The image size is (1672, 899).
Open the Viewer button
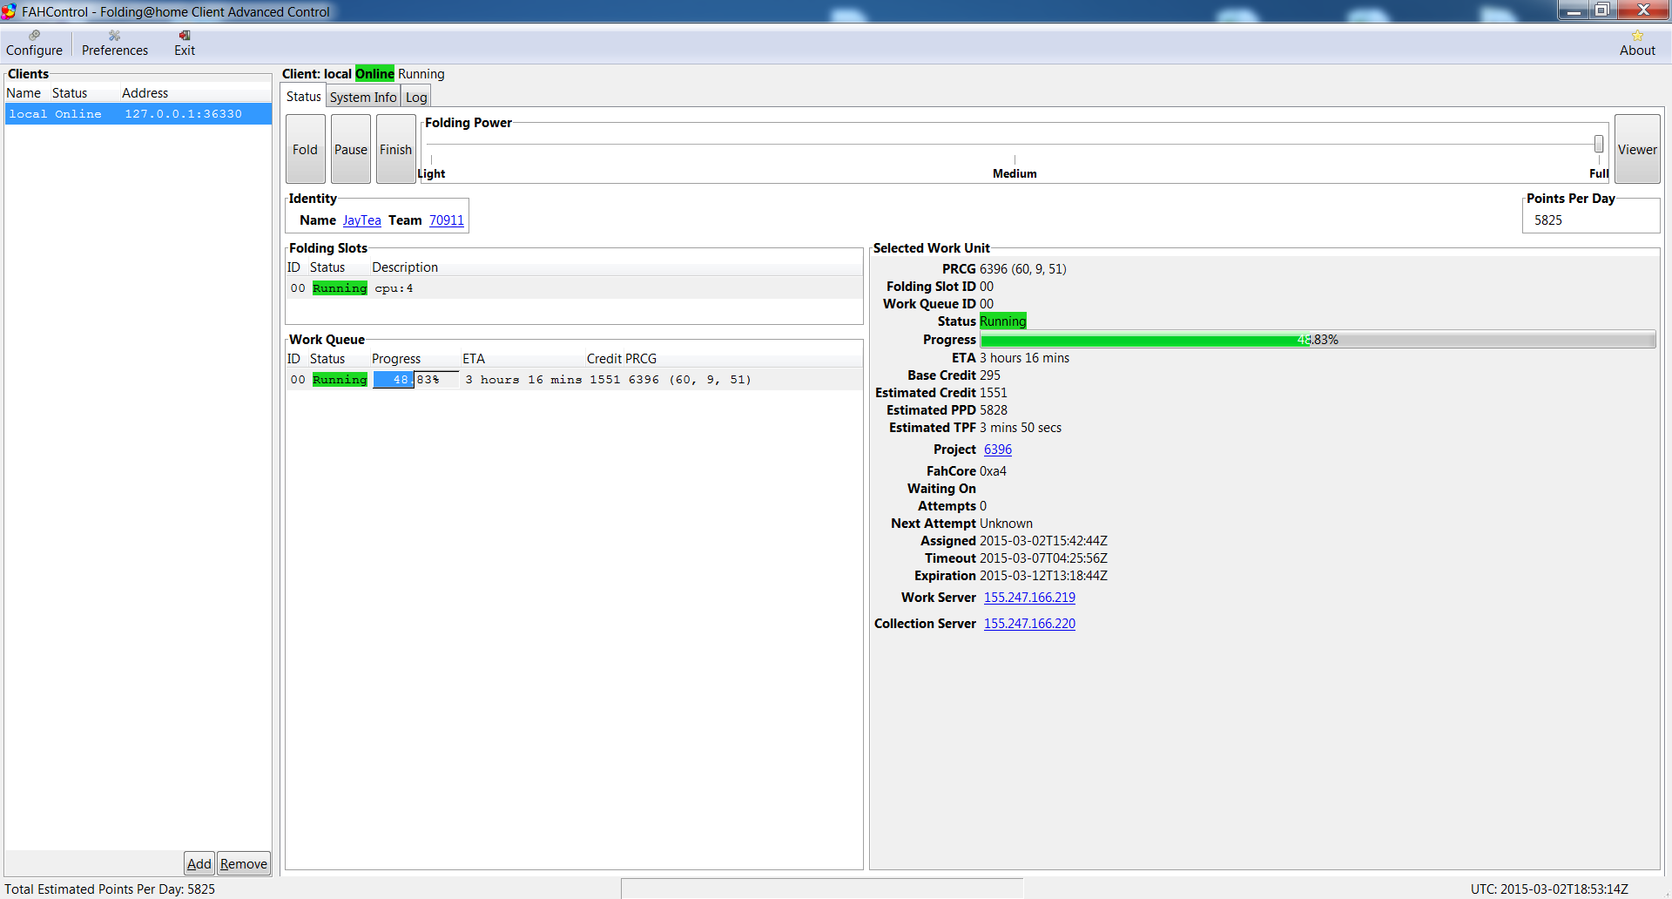1637,149
